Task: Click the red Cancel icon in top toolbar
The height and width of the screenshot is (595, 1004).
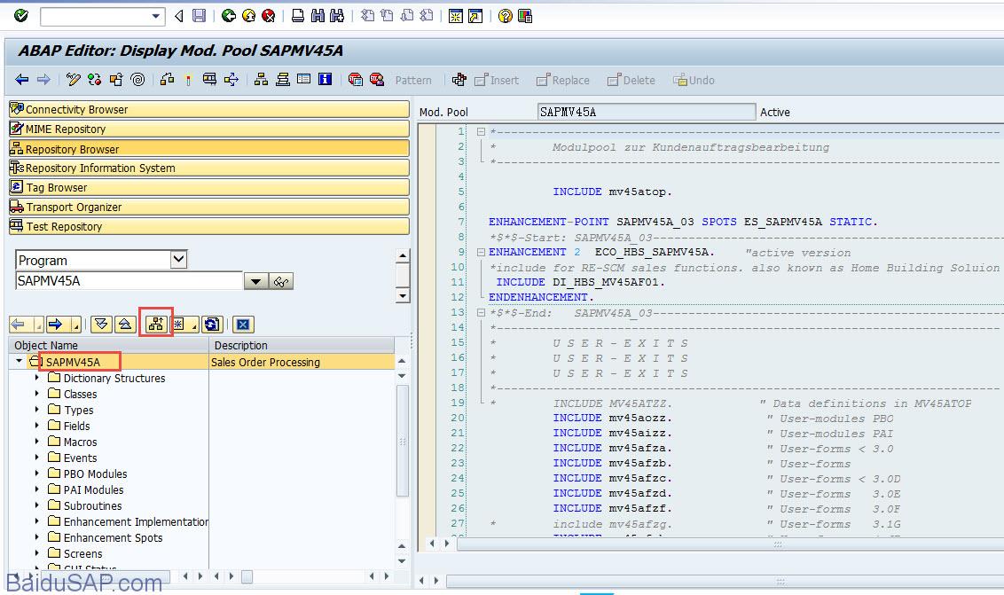Action: pyautogui.click(x=269, y=16)
